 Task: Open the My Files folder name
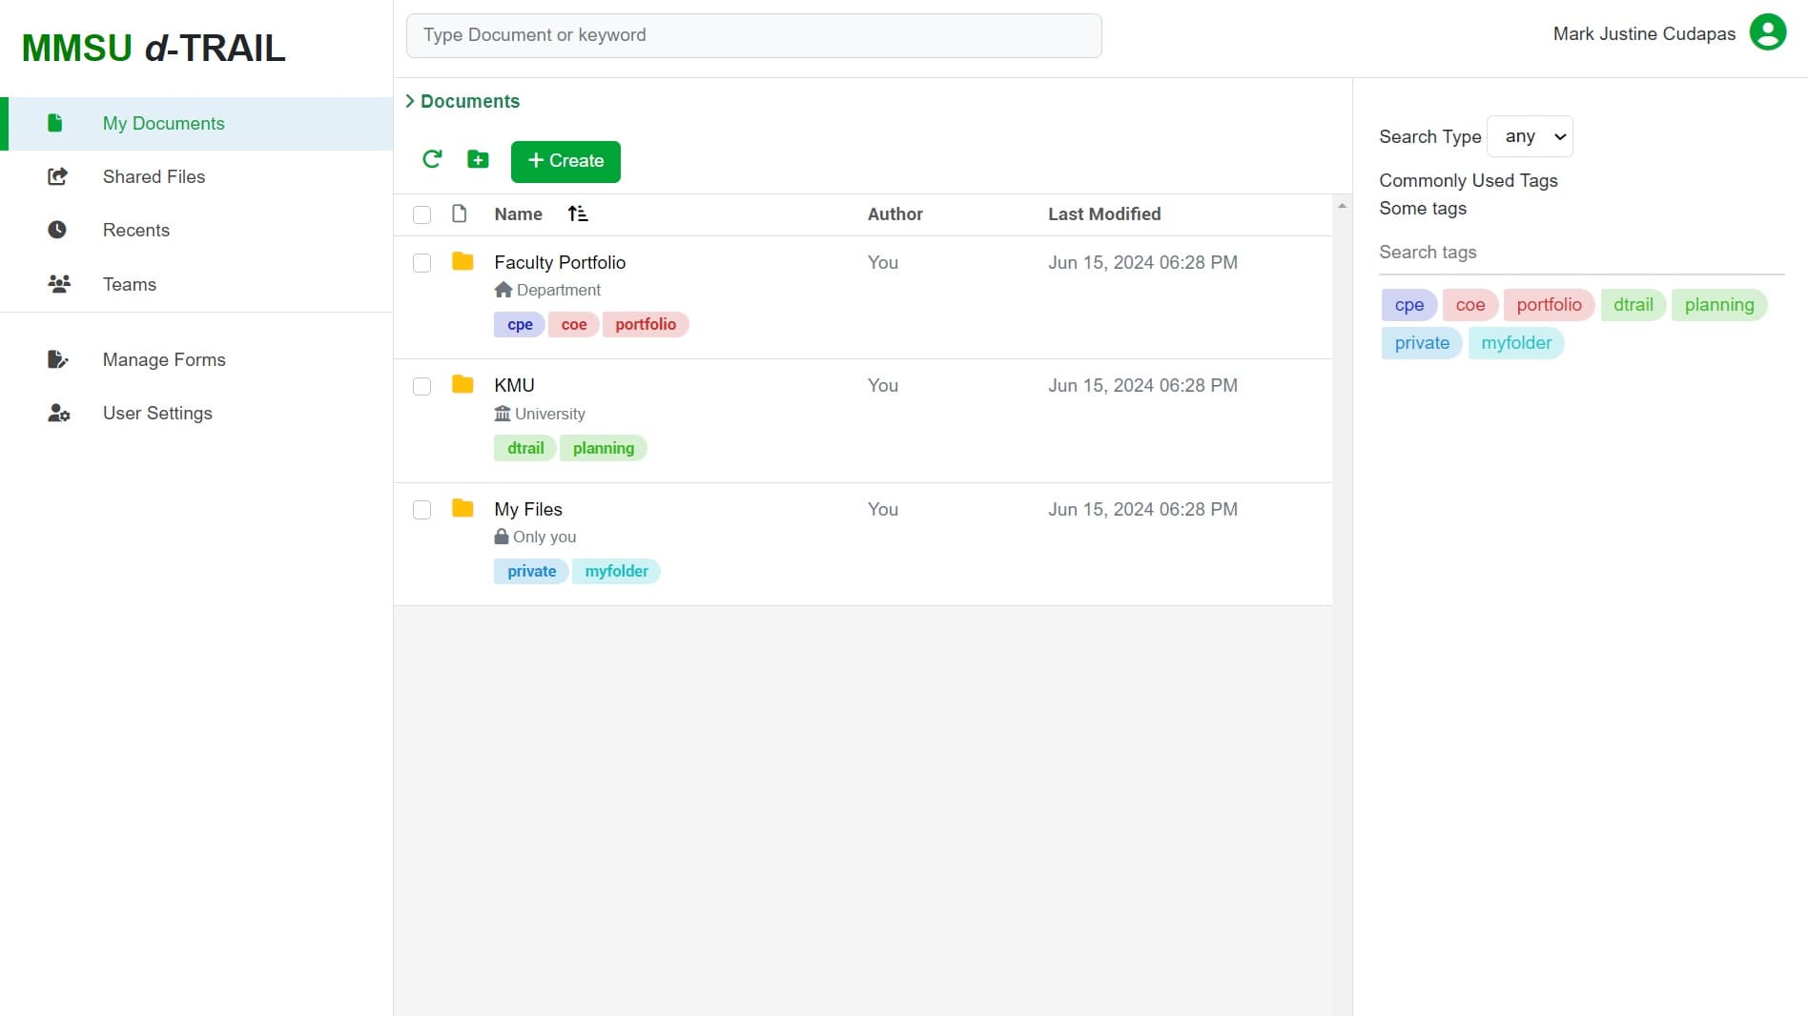[528, 509]
